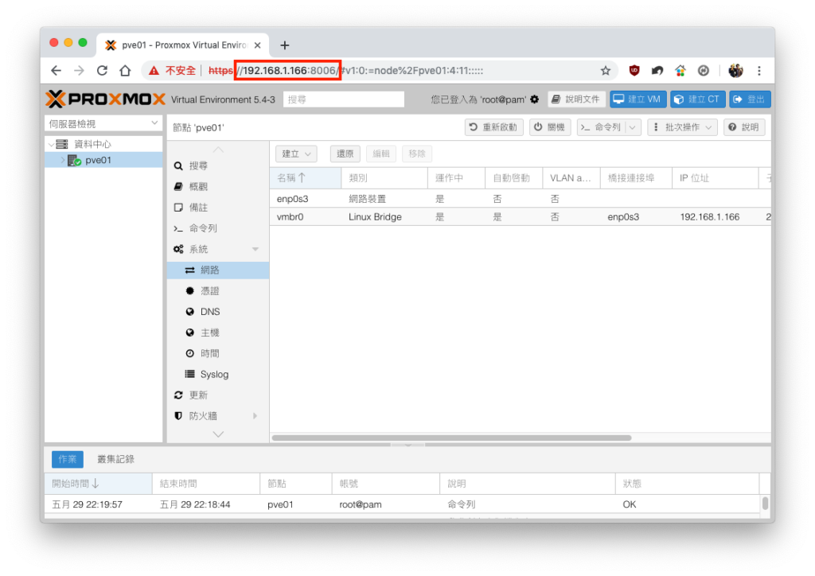Open the browser home page icon
Screen dimensions: 815x576
125,71
